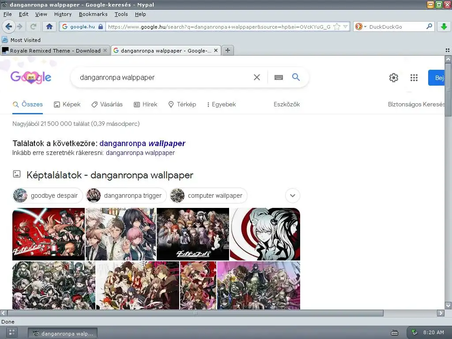Switch to Térkép map results
Viewport: 452px width, 339px height.
(182, 104)
